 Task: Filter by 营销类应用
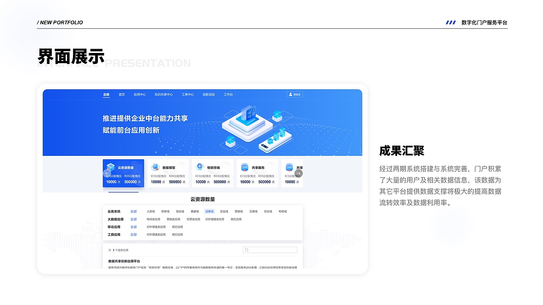(x=174, y=219)
